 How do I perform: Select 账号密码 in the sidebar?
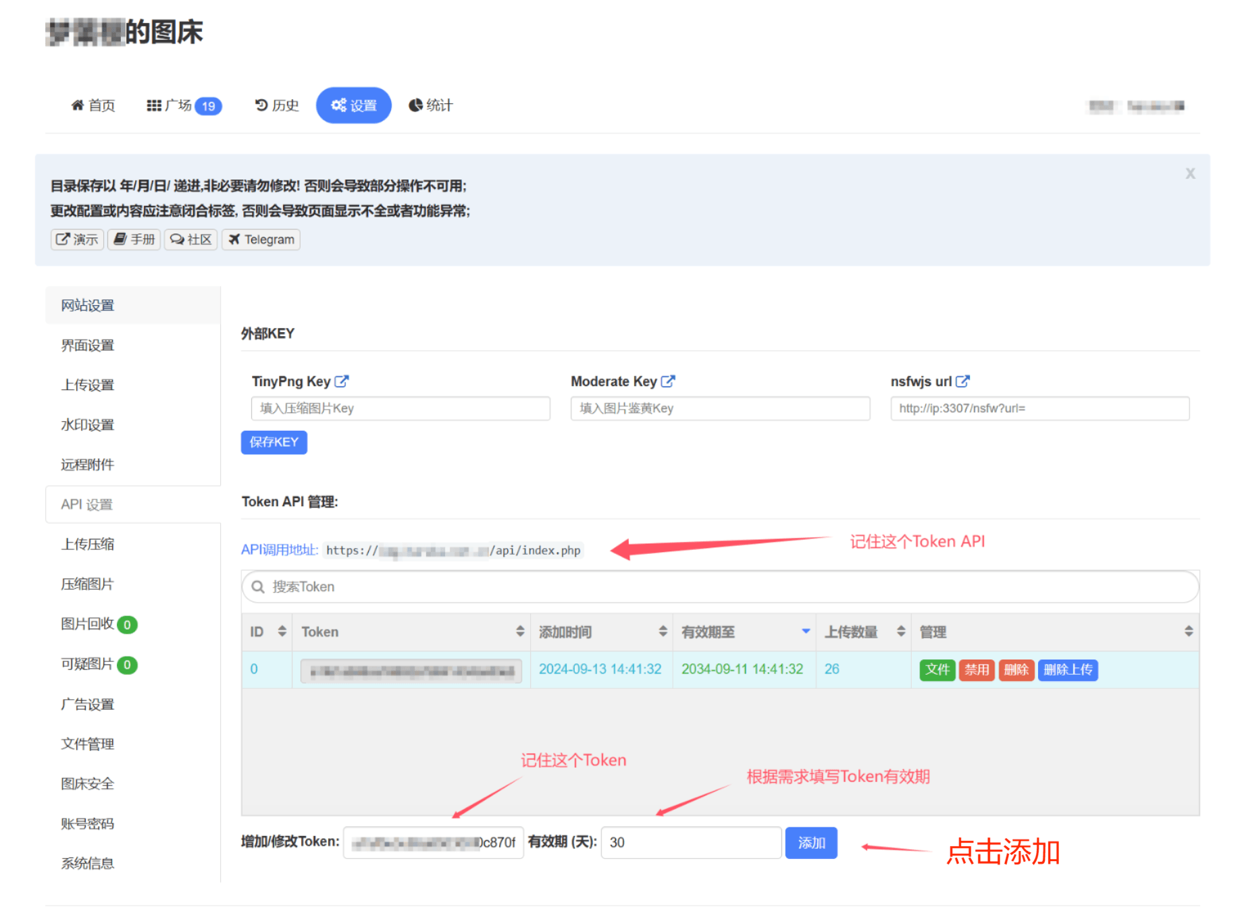(132, 824)
